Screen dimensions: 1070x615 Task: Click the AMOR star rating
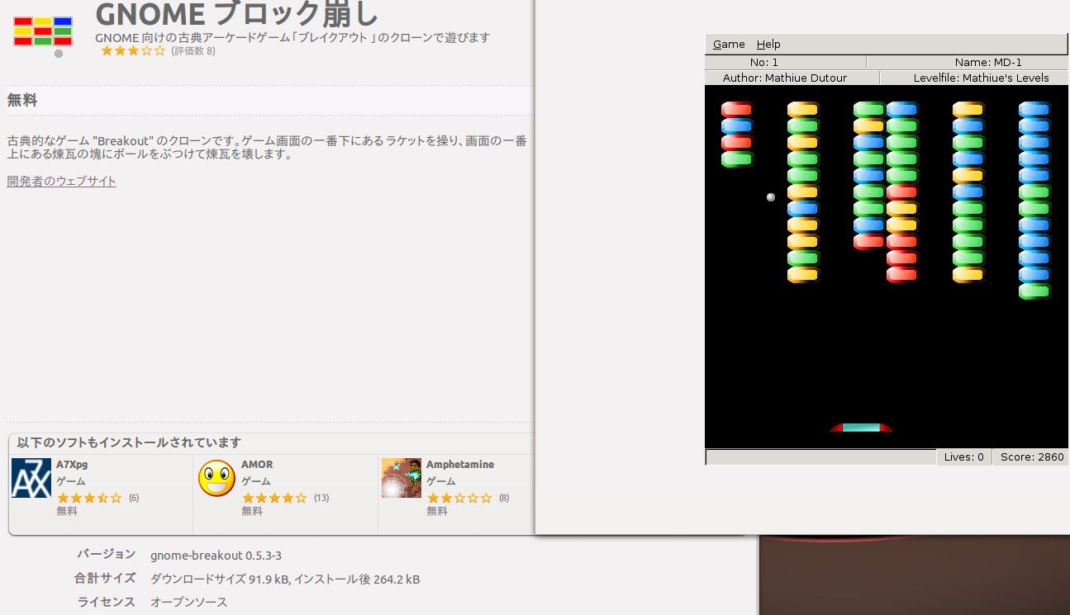(274, 498)
